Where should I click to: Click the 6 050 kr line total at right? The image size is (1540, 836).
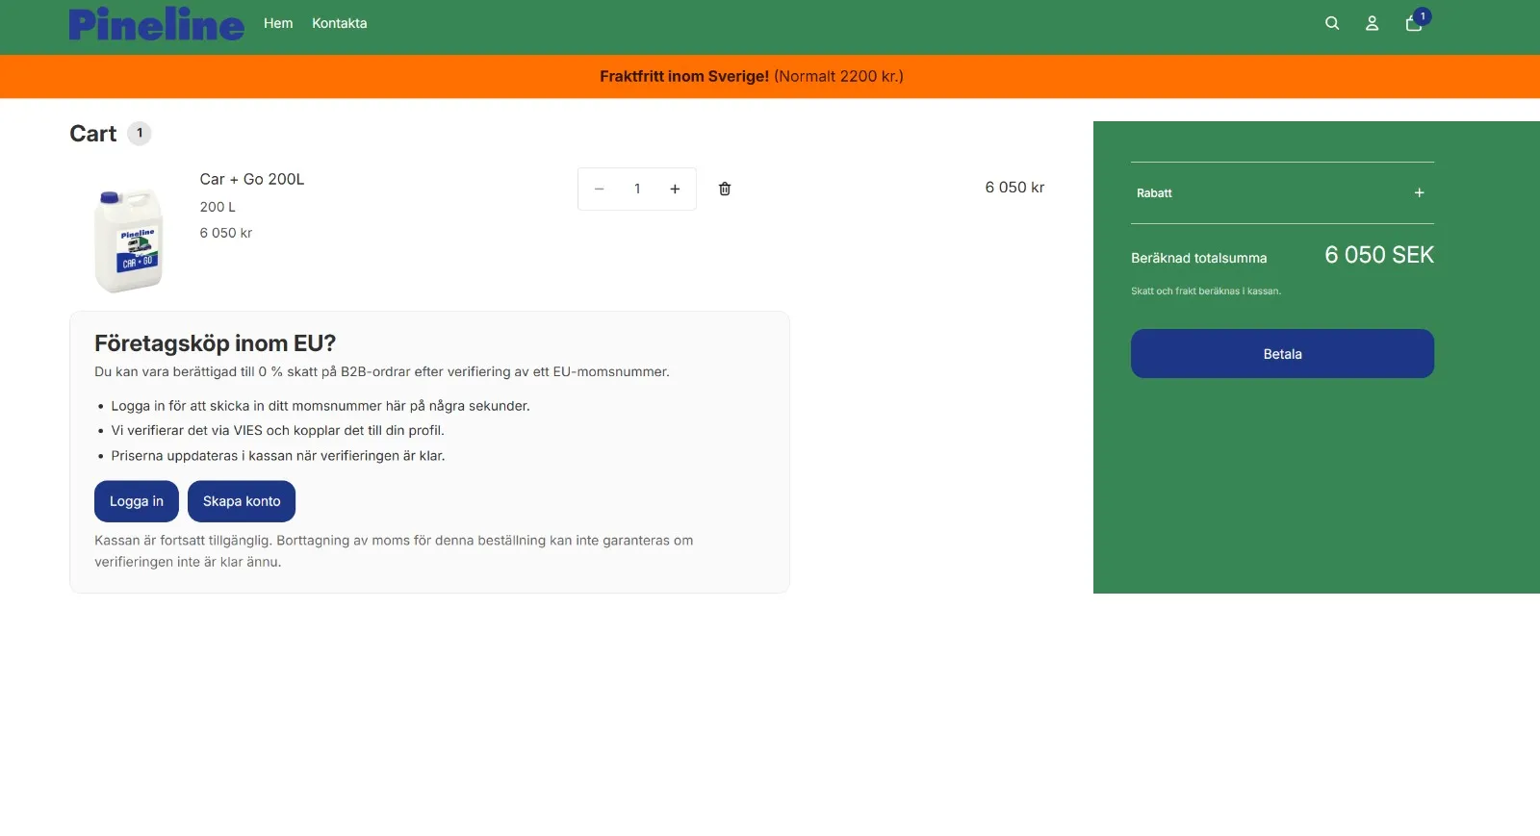[x=1014, y=188]
